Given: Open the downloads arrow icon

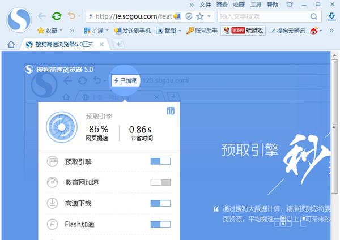Looking at the screenshot, I should [x=331, y=16].
